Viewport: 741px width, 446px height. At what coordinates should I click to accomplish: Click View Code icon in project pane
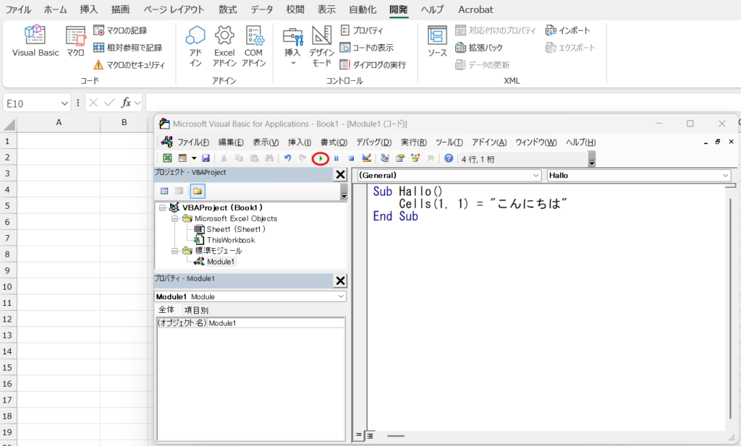[164, 191]
